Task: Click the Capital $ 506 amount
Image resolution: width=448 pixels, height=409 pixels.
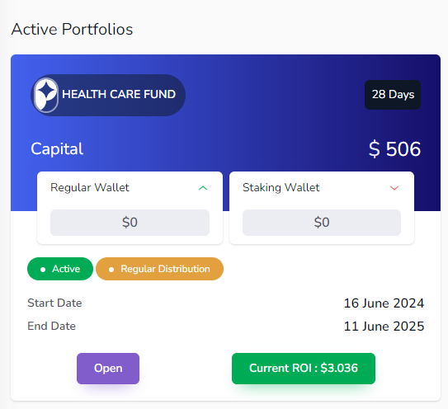Action: (x=394, y=148)
